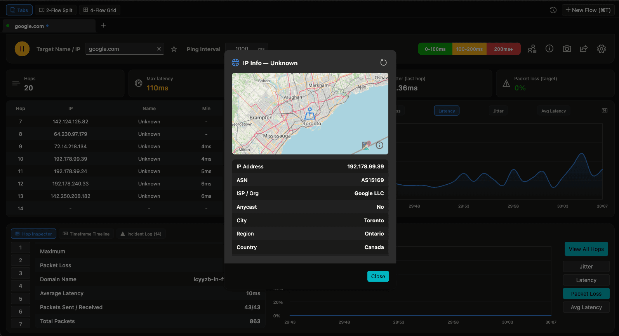Screen dimensions: 619x336
Task: Open the Hop Inspector tab
Action: tap(33, 234)
